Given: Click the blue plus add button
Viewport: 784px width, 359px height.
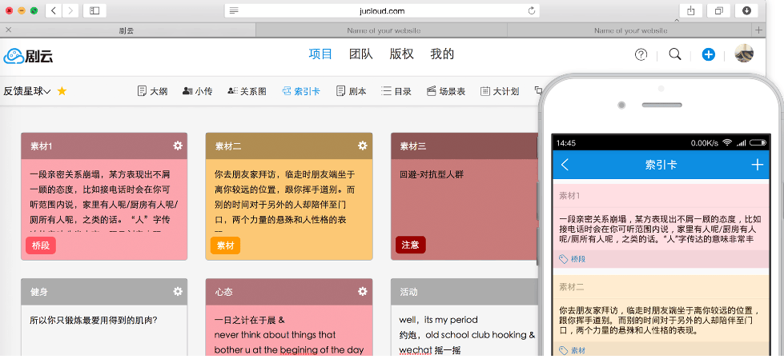Looking at the screenshot, I should point(708,54).
